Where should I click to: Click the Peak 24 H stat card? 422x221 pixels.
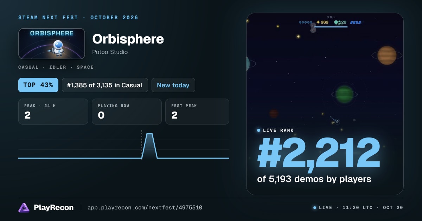[x=53, y=112]
